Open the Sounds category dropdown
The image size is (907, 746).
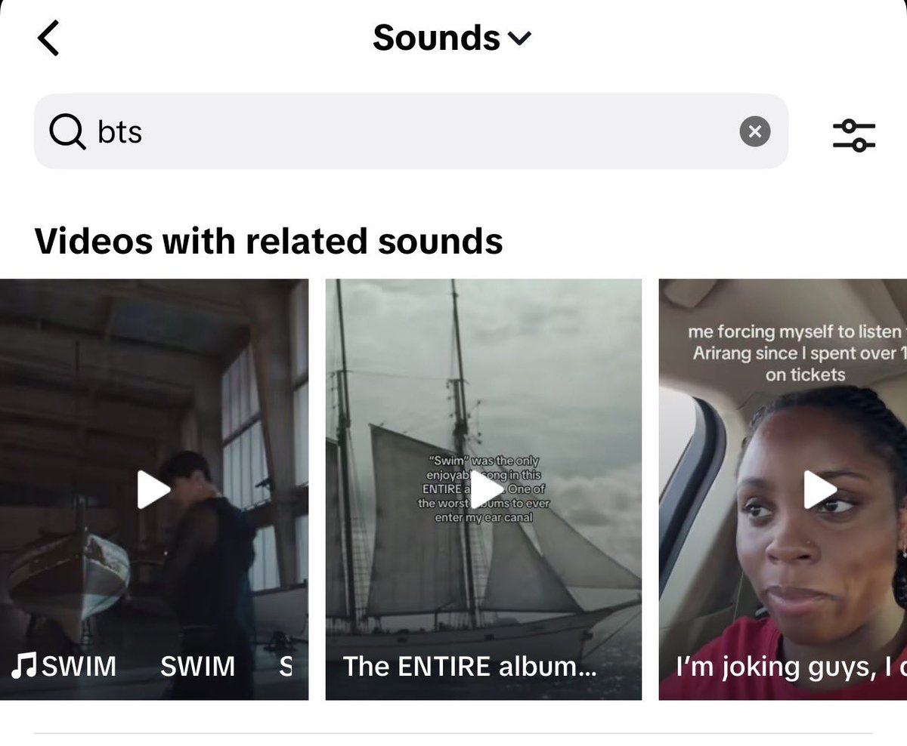(x=452, y=38)
